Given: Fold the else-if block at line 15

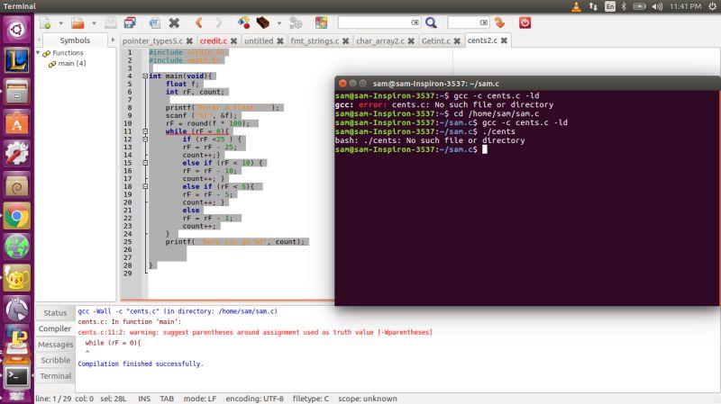Looking at the screenshot, I should pyautogui.click(x=145, y=163).
